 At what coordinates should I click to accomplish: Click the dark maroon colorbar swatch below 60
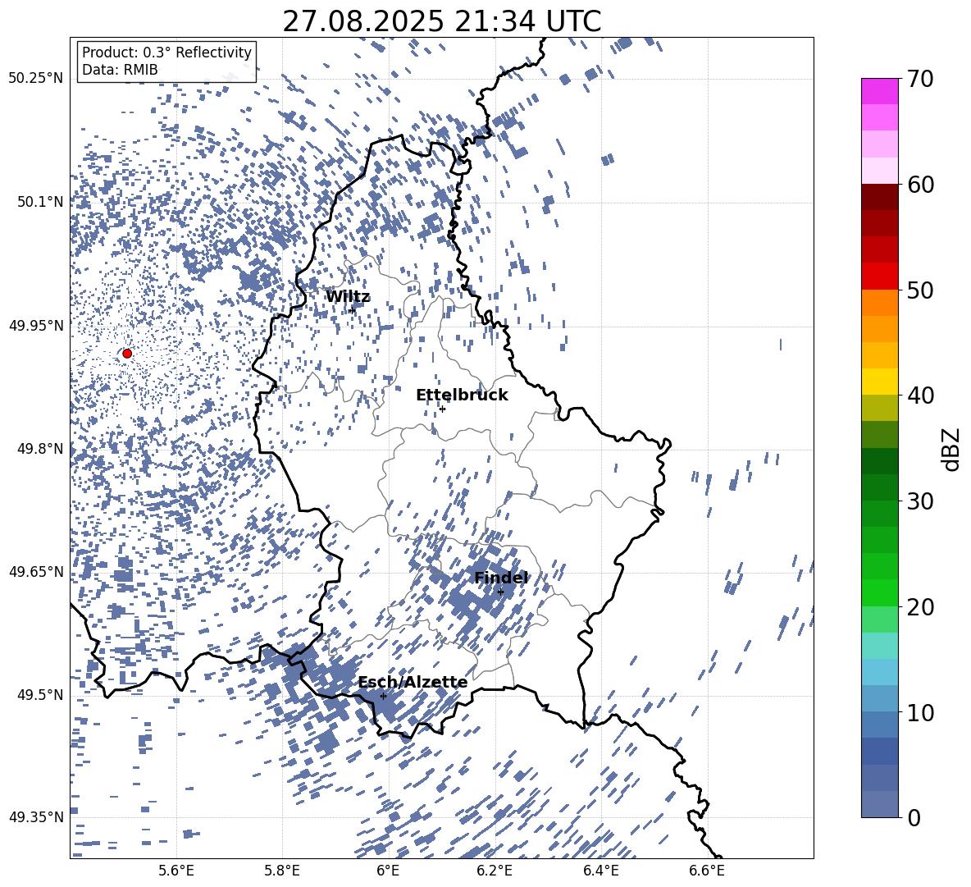879,197
